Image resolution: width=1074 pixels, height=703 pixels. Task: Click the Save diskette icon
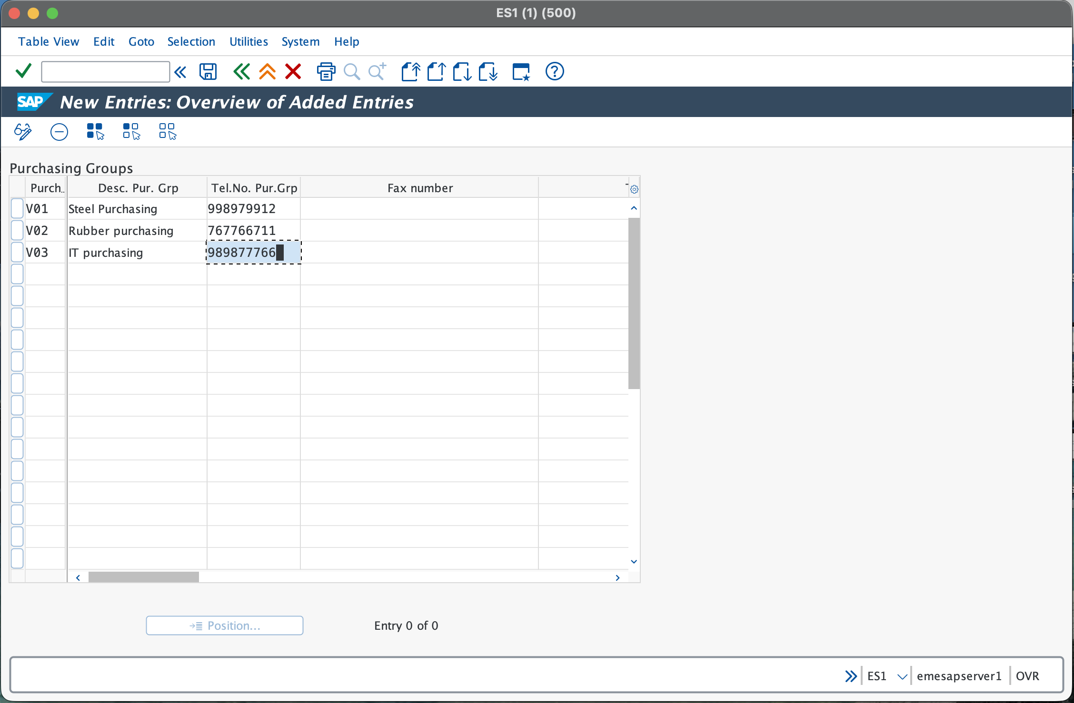pos(208,72)
